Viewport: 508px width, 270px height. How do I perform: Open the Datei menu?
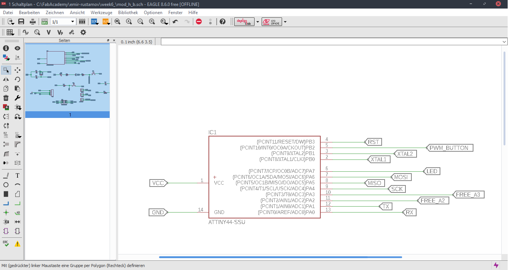point(8,12)
